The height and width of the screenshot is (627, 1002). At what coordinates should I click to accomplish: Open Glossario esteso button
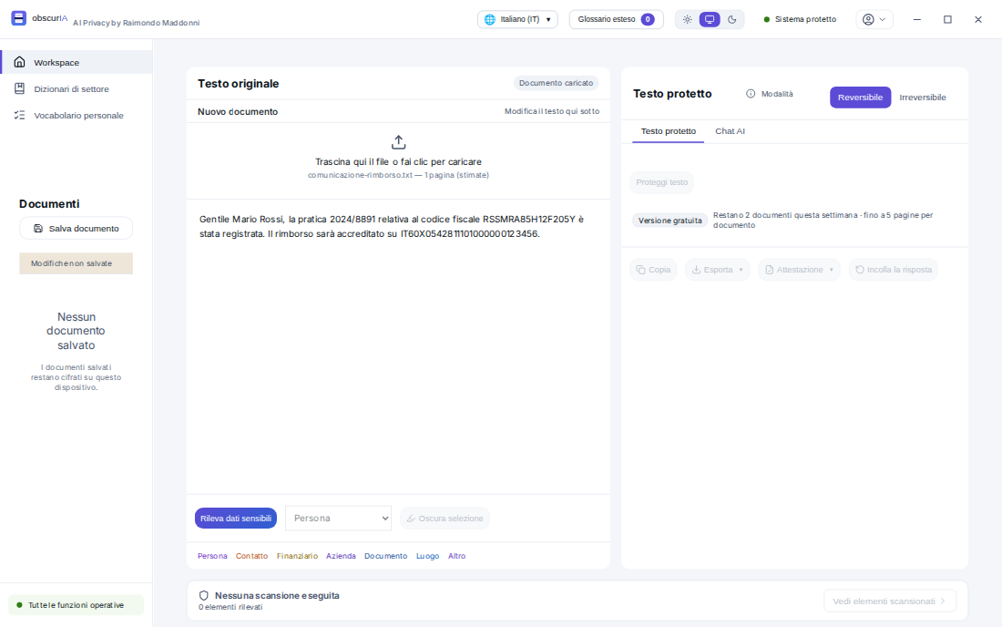616,19
